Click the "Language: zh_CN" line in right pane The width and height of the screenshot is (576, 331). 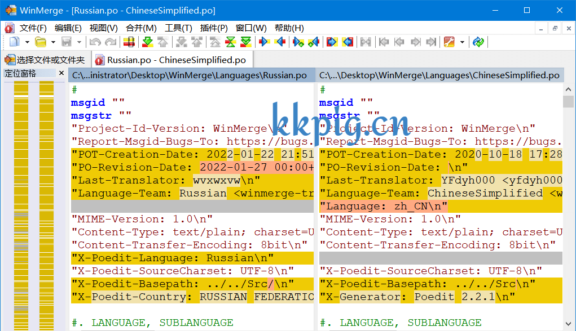coord(441,207)
